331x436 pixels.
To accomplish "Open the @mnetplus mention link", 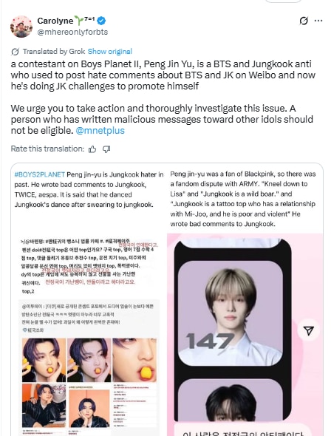I will (100, 130).
